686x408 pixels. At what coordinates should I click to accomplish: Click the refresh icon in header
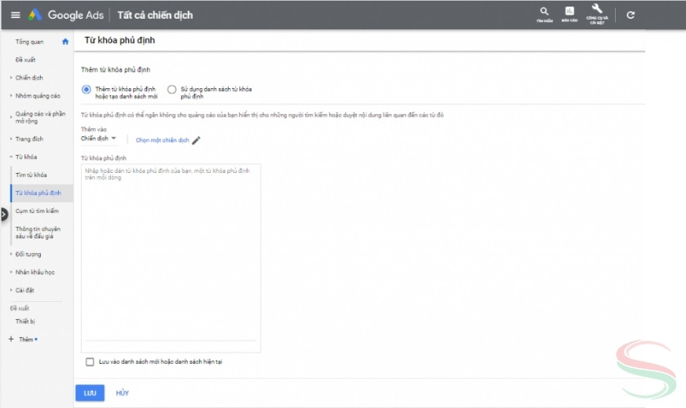(630, 15)
